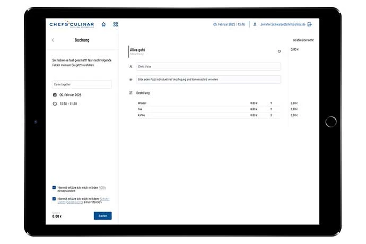Toggle the Schutz- und Hygienekonzept checkbox
This screenshot has width=366, height=244.
click(x=54, y=198)
